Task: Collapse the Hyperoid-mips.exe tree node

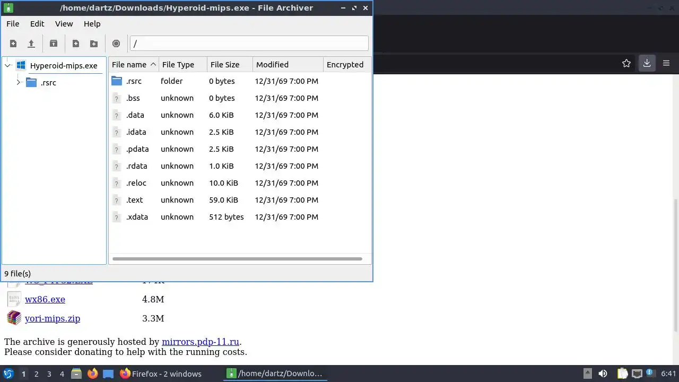Action: pyautogui.click(x=7, y=65)
